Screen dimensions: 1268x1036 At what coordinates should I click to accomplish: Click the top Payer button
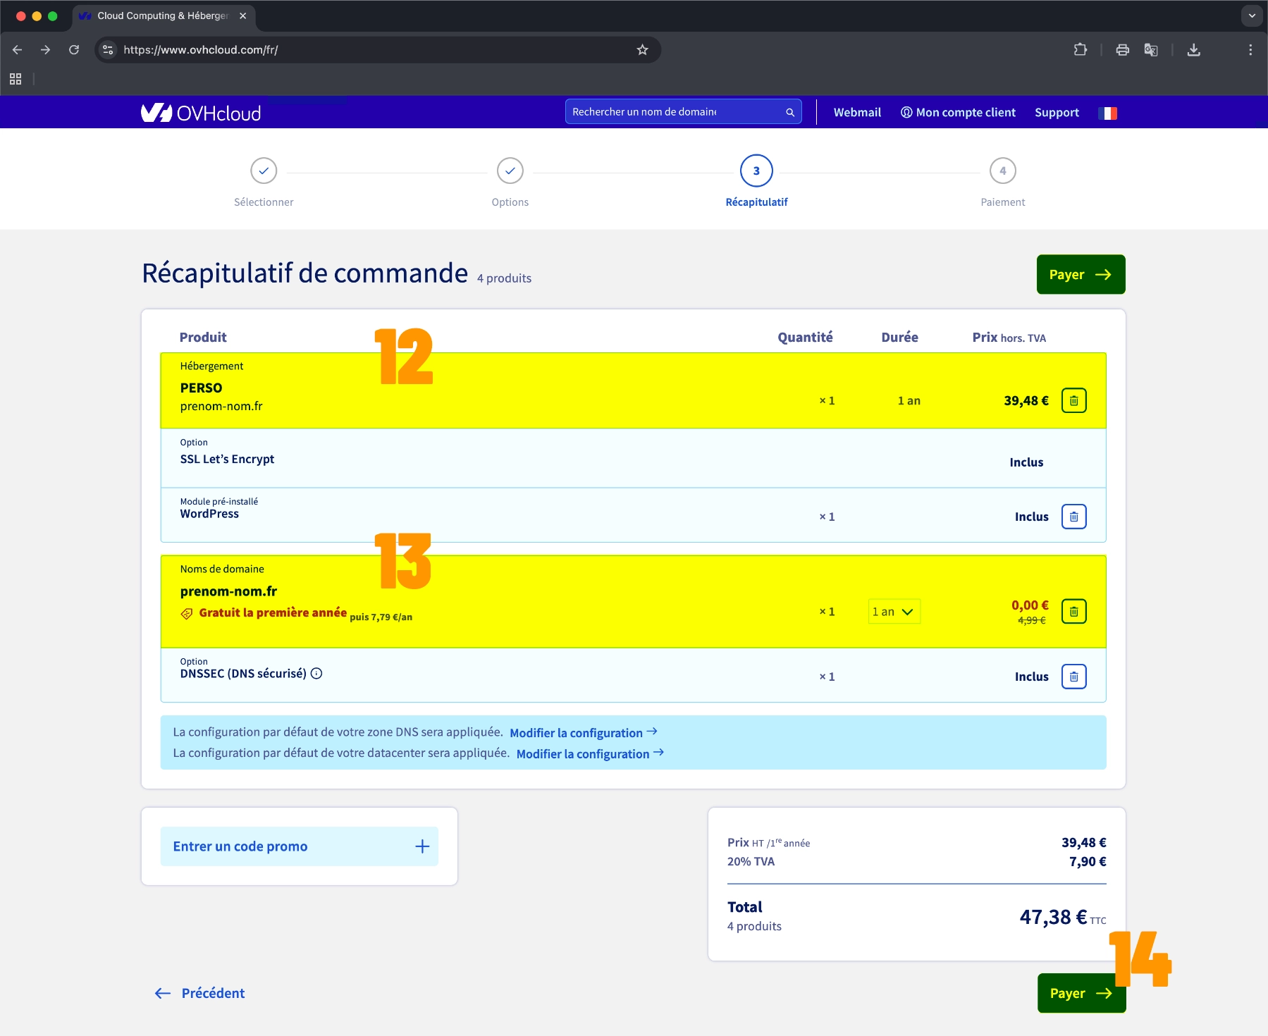click(x=1081, y=275)
